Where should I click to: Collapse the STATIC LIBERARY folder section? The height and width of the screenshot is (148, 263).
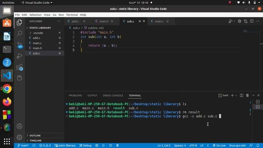(45, 28)
